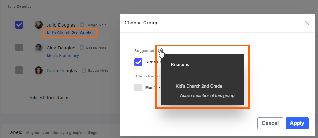Click the Add Visitor Name field
Image resolution: width=318 pixels, height=138 pixels.
pyautogui.click(x=49, y=98)
